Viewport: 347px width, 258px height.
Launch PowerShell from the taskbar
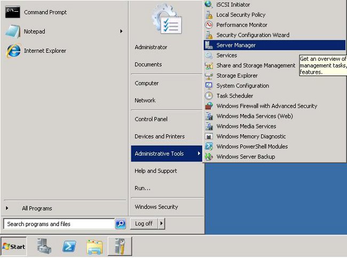point(69,246)
